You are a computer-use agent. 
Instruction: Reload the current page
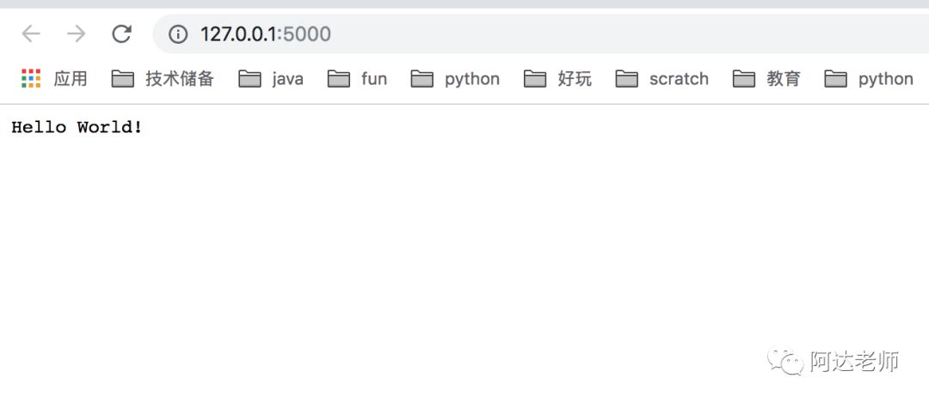pyautogui.click(x=121, y=33)
